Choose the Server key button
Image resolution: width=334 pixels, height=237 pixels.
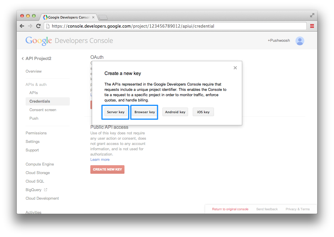tap(116, 112)
